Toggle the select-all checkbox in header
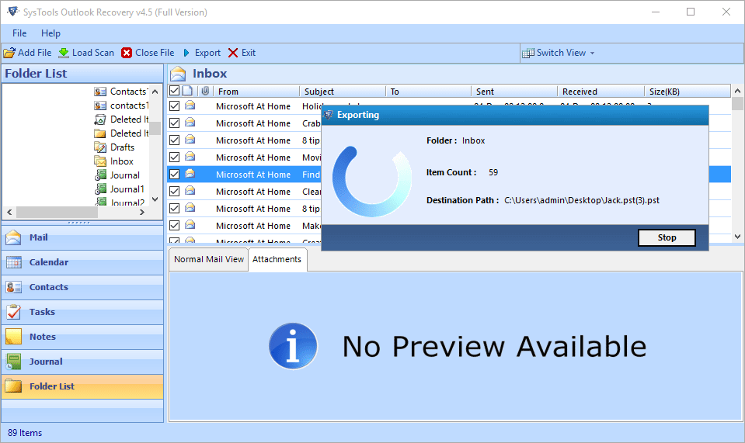The height and width of the screenshot is (443, 745). [x=174, y=91]
